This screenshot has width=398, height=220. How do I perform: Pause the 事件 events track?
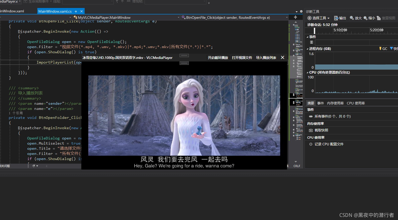tap(312, 42)
